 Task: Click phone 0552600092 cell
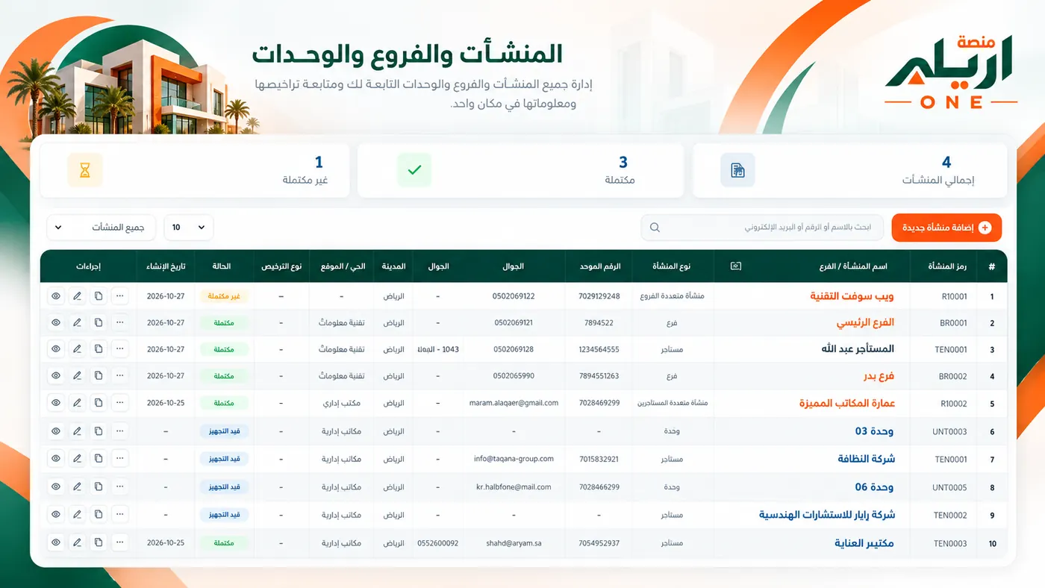[438, 543]
